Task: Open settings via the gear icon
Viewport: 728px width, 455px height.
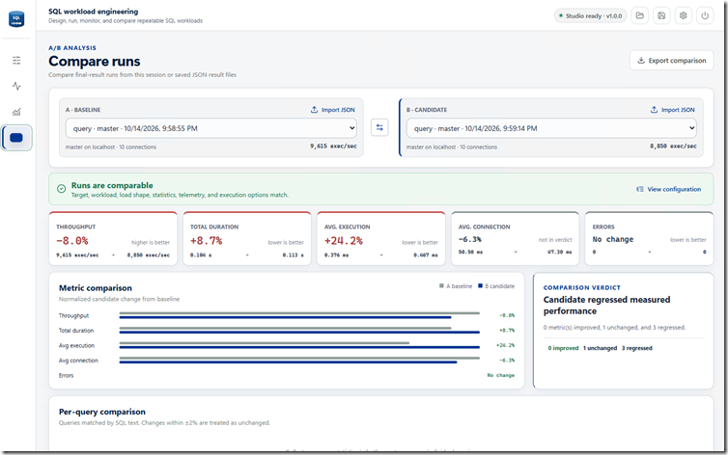Action: (683, 15)
